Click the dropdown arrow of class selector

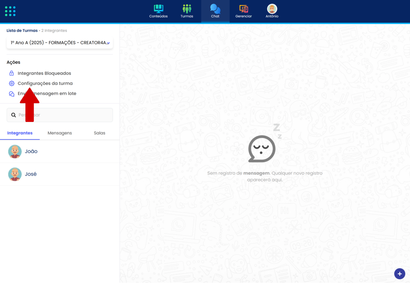[x=108, y=43]
